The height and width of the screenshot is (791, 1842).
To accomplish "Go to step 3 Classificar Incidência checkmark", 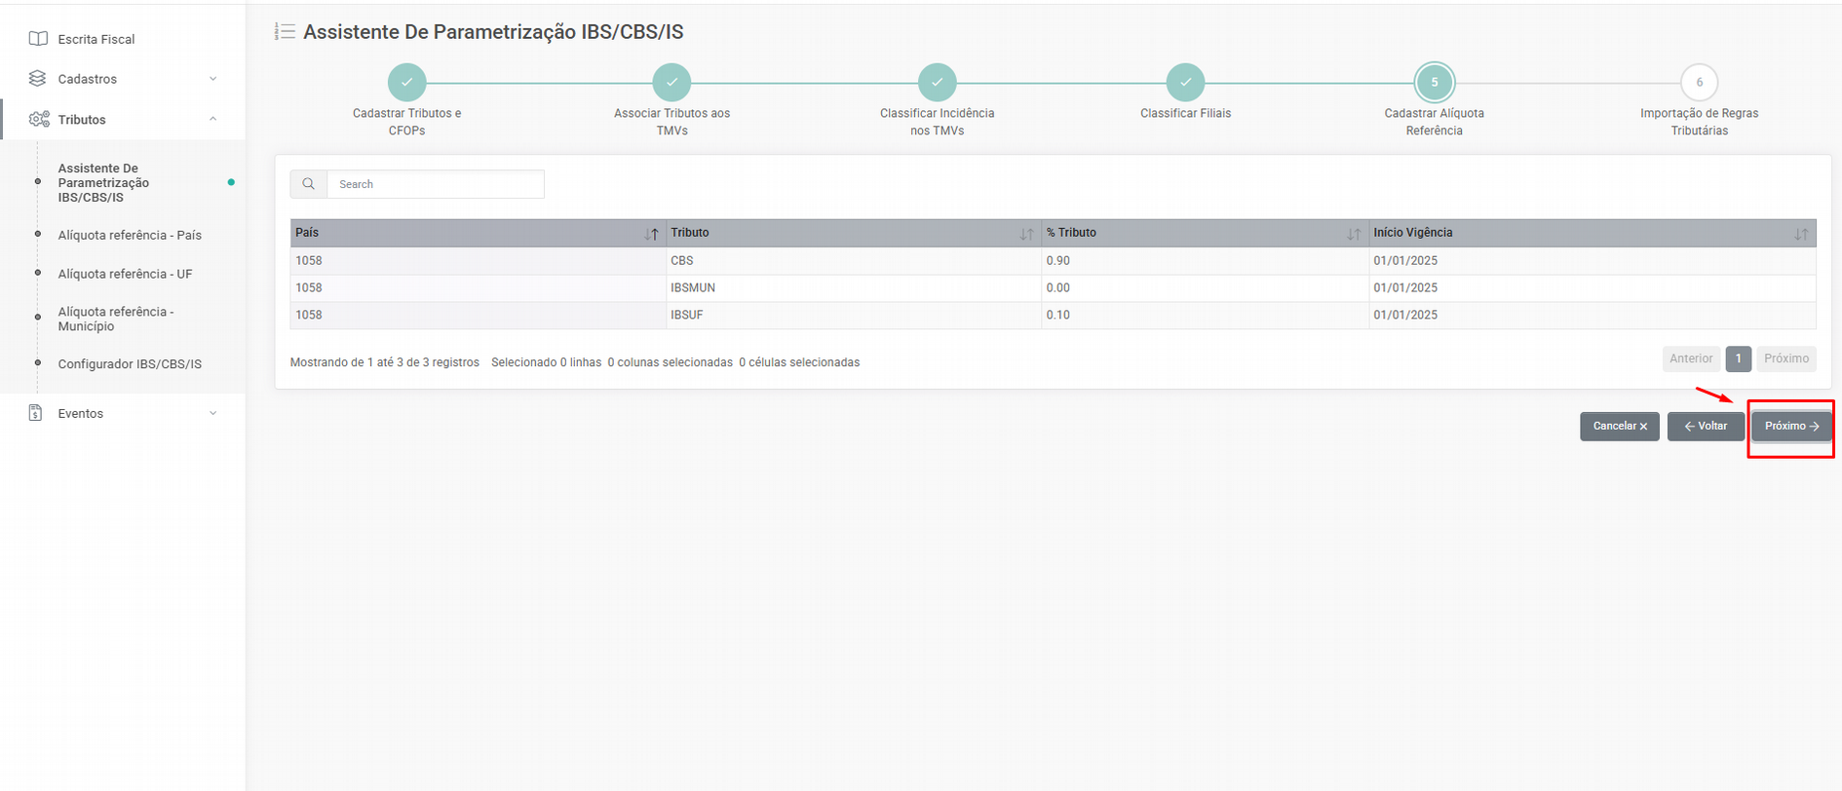I will point(938,83).
